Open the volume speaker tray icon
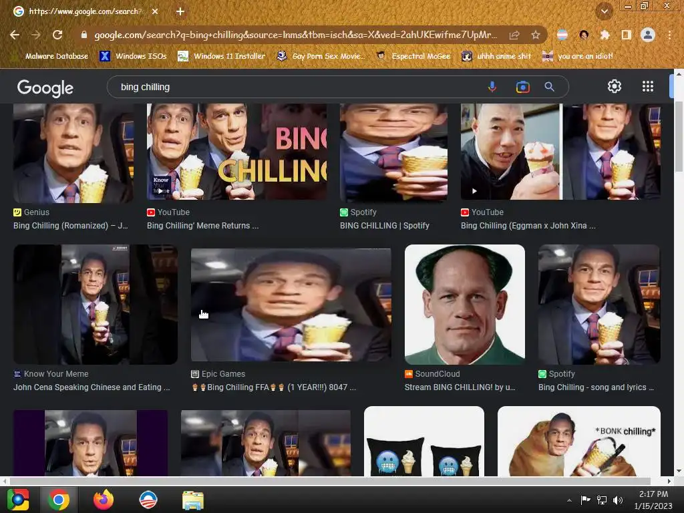This screenshot has width=684, height=513. point(618,500)
